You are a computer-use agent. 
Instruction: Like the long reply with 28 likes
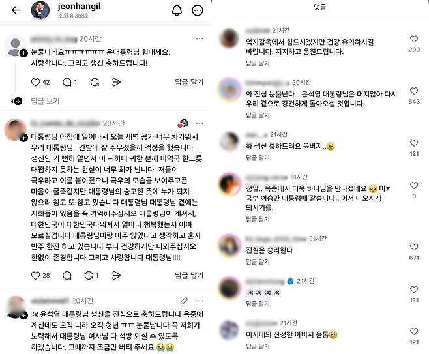[36, 276]
